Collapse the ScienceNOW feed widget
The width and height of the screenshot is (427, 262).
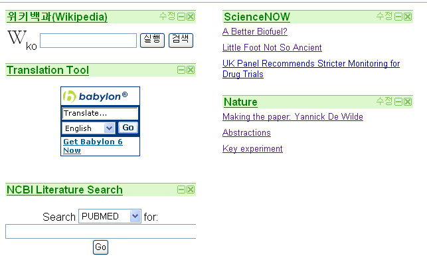[x=398, y=17]
